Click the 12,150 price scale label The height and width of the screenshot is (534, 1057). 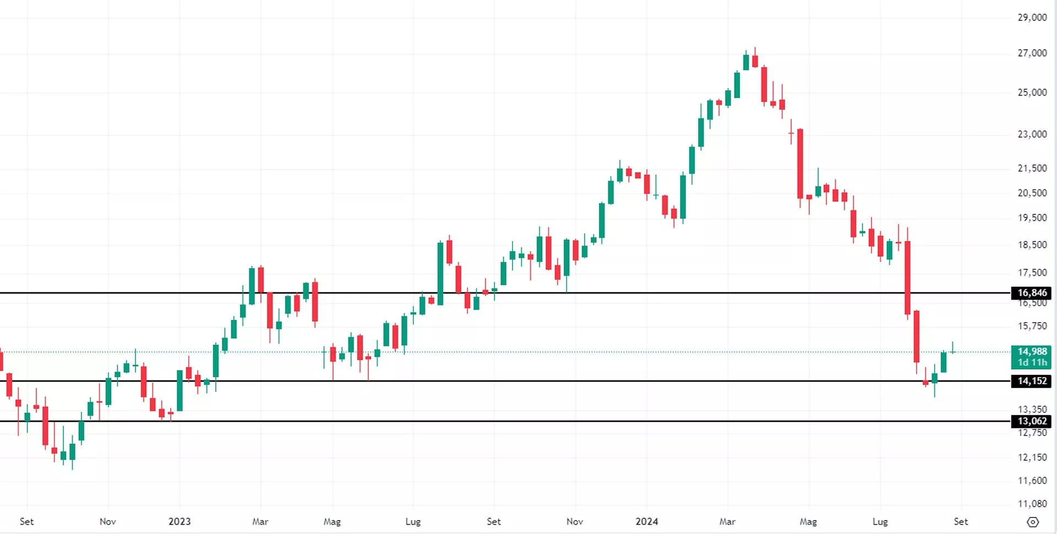(x=1032, y=457)
